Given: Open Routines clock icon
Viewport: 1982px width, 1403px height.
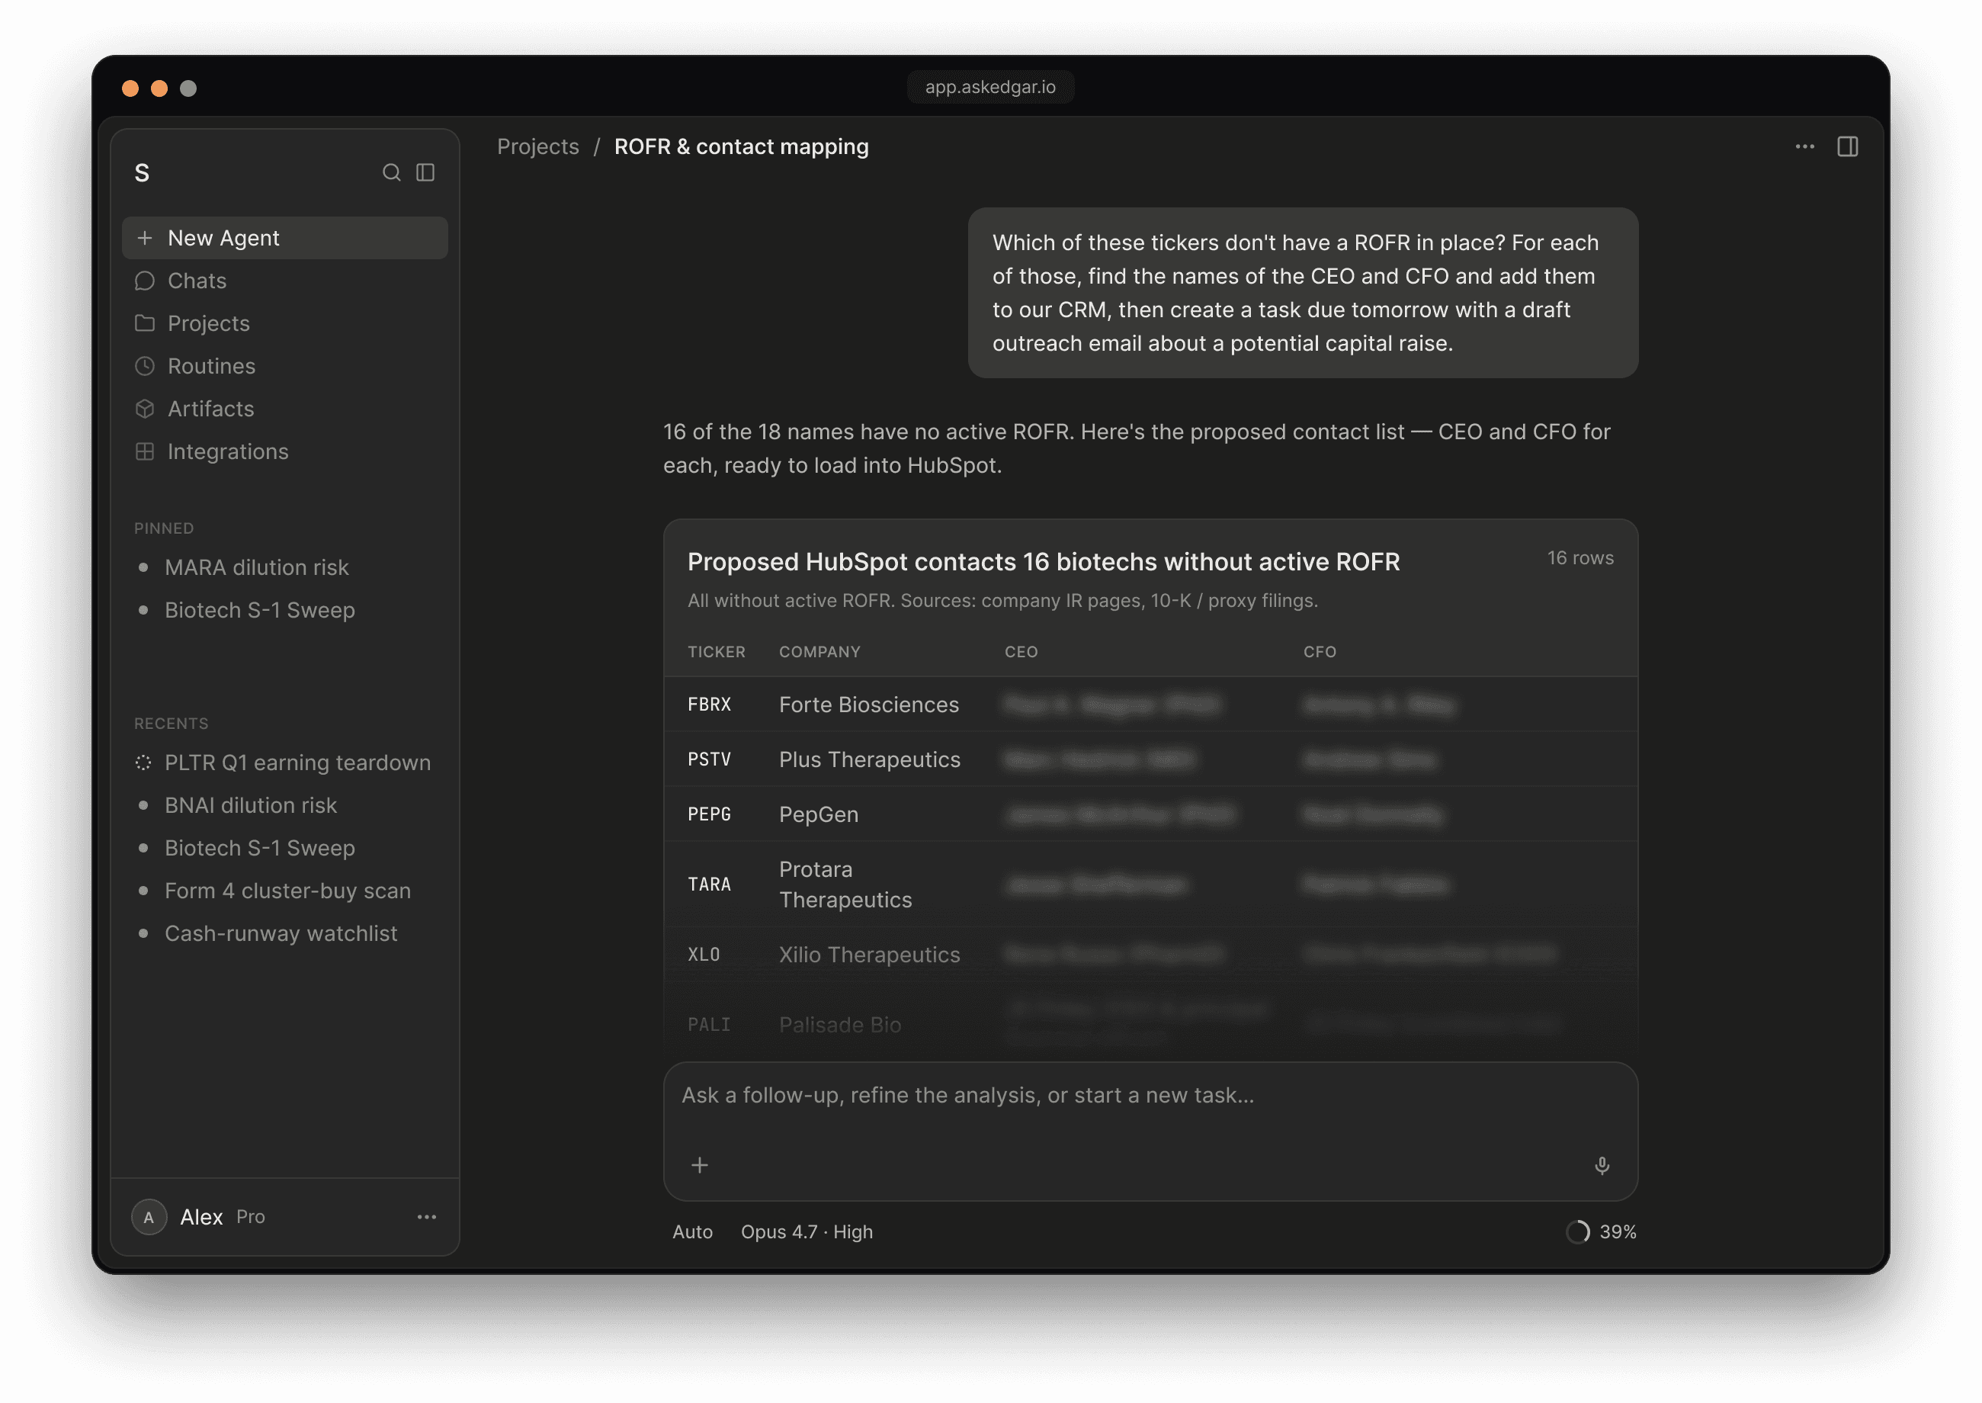Looking at the screenshot, I should 145,366.
